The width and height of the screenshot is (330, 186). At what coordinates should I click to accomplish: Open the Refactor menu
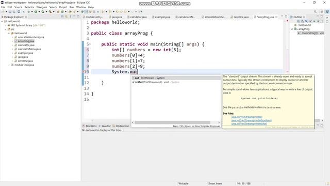pos(29,7)
